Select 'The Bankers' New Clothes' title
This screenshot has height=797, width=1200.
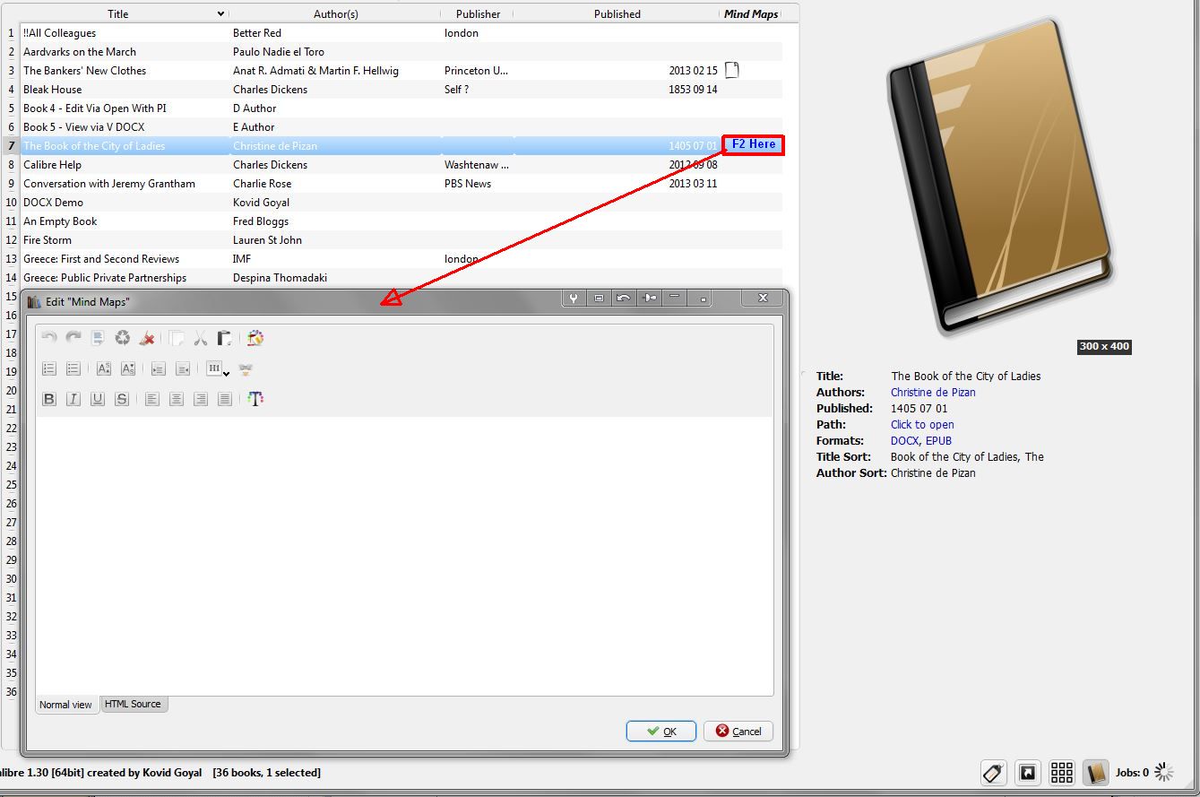84,71
